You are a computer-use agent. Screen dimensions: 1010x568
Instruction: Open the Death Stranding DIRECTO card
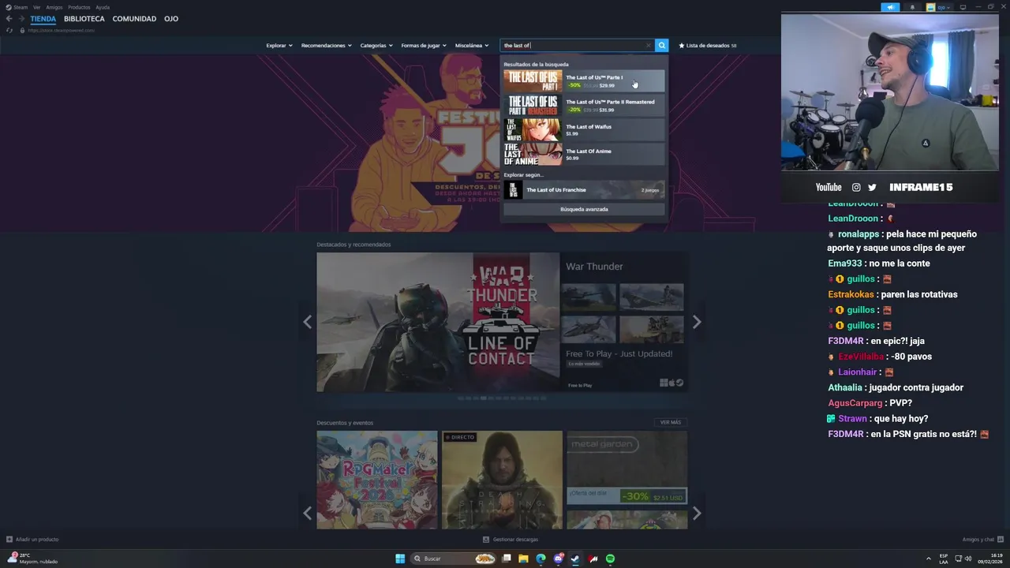pyautogui.click(x=502, y=480)
